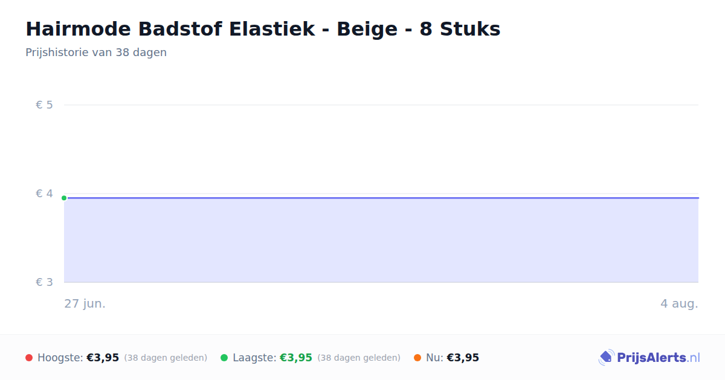Open the PrijsAlerts.nl brand link
The width and height of the screenshot is (725, 380).
click(x=649, y=358)
